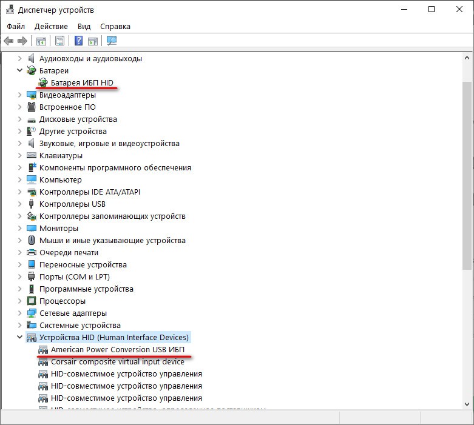Screen dimensions: 474x425
Task: Click the battery icon next to Батареи
Action: tap(31, 70)
